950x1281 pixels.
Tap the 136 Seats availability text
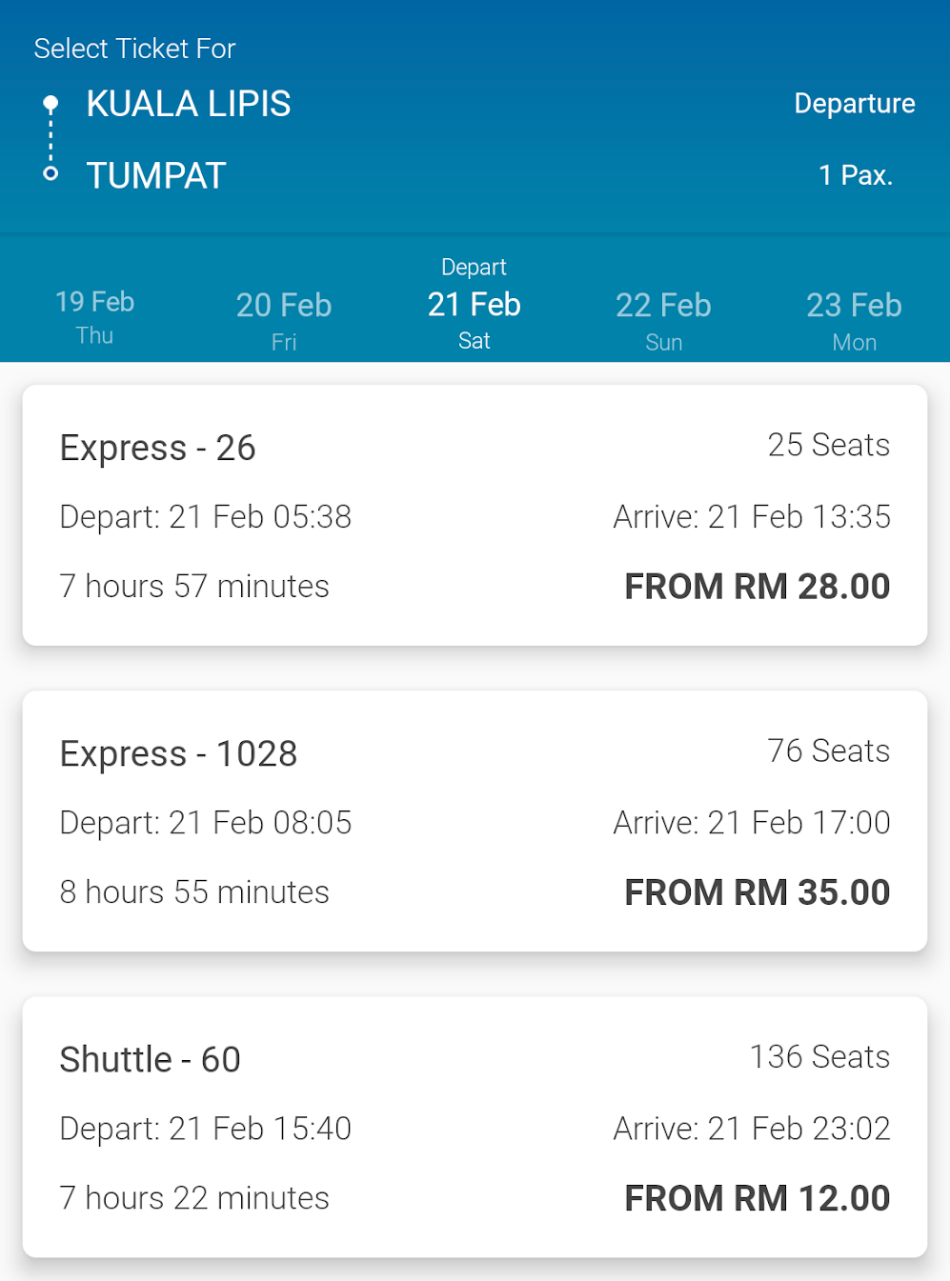(819, 1056)
